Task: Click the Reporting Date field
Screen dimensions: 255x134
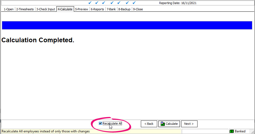Action: [x=178, y=3]
